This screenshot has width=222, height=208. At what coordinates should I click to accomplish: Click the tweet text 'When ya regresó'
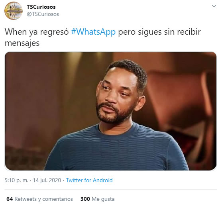point(37,32)
